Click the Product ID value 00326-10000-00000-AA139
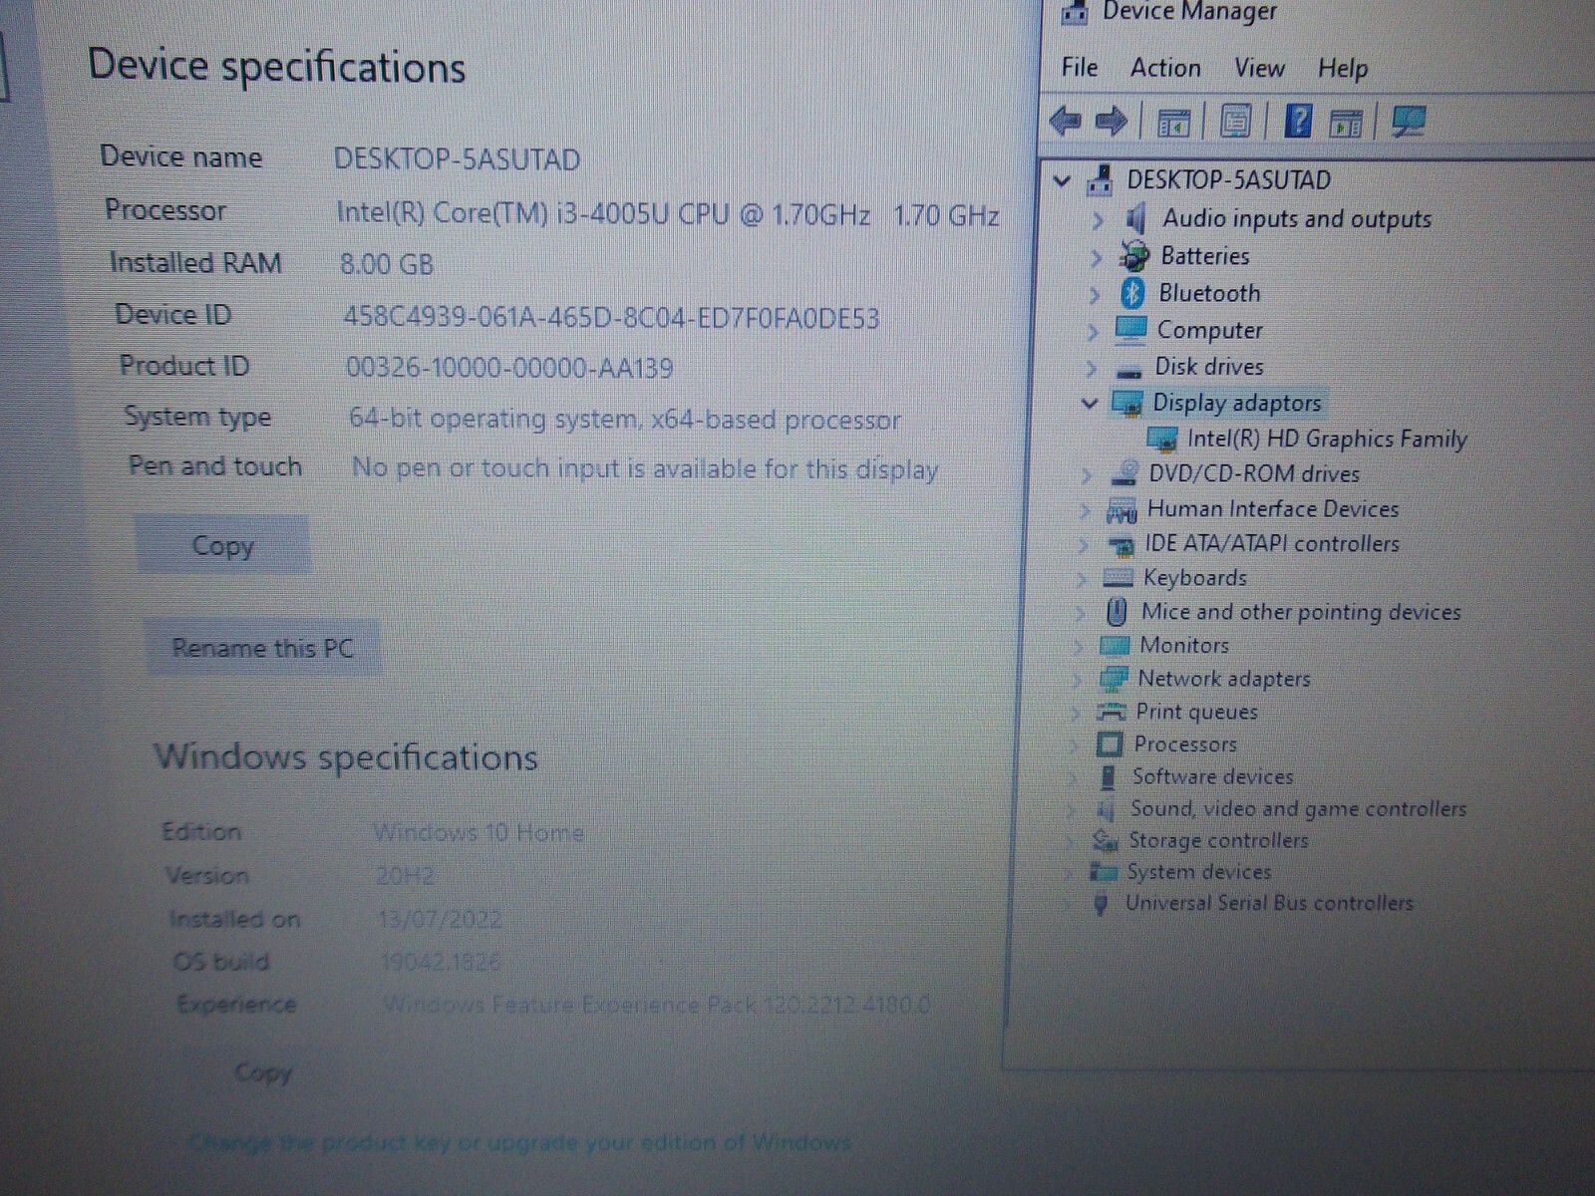The height and width of the screenshot is (1196, 1595). tap(509, 368)
